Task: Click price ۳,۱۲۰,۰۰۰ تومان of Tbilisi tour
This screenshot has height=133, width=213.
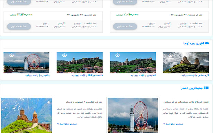Action: (21, 15)
